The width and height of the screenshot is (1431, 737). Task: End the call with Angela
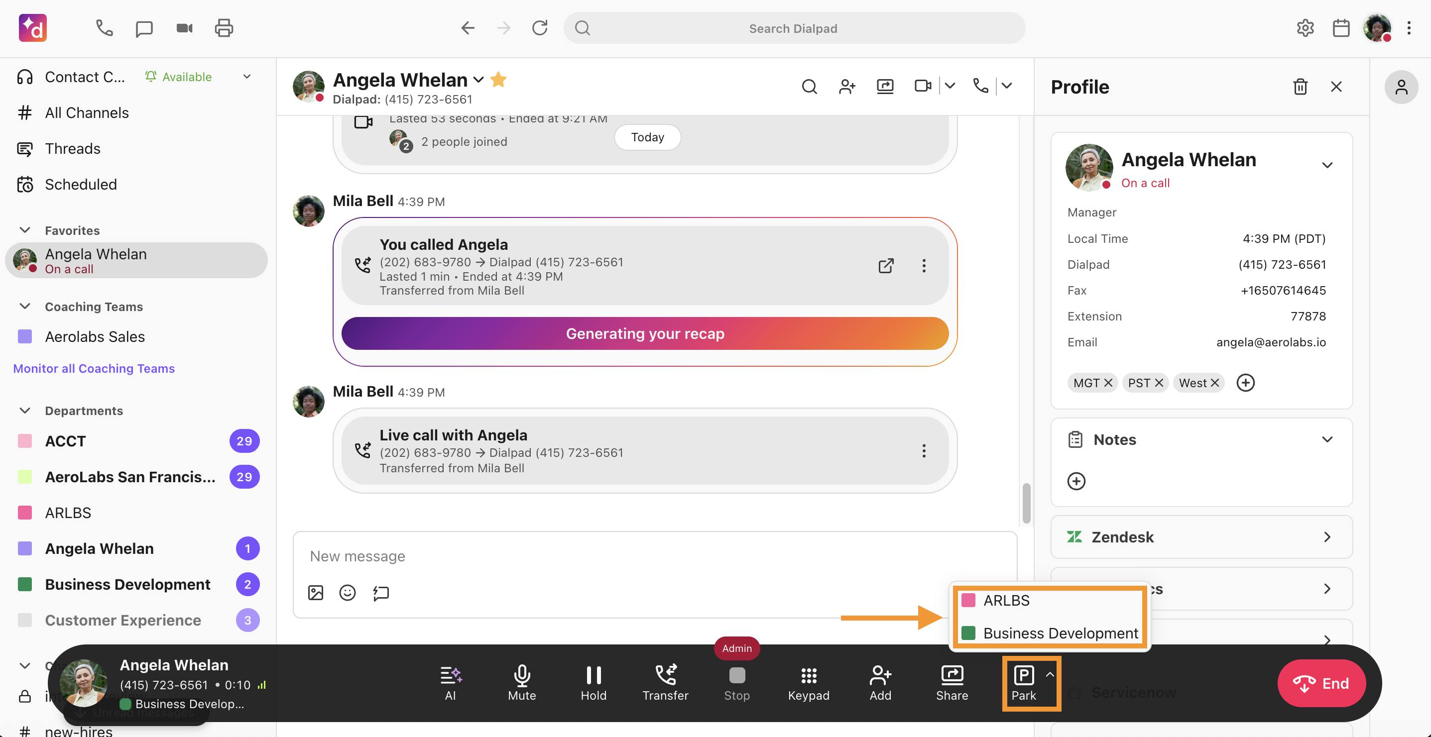point(1321,683)
